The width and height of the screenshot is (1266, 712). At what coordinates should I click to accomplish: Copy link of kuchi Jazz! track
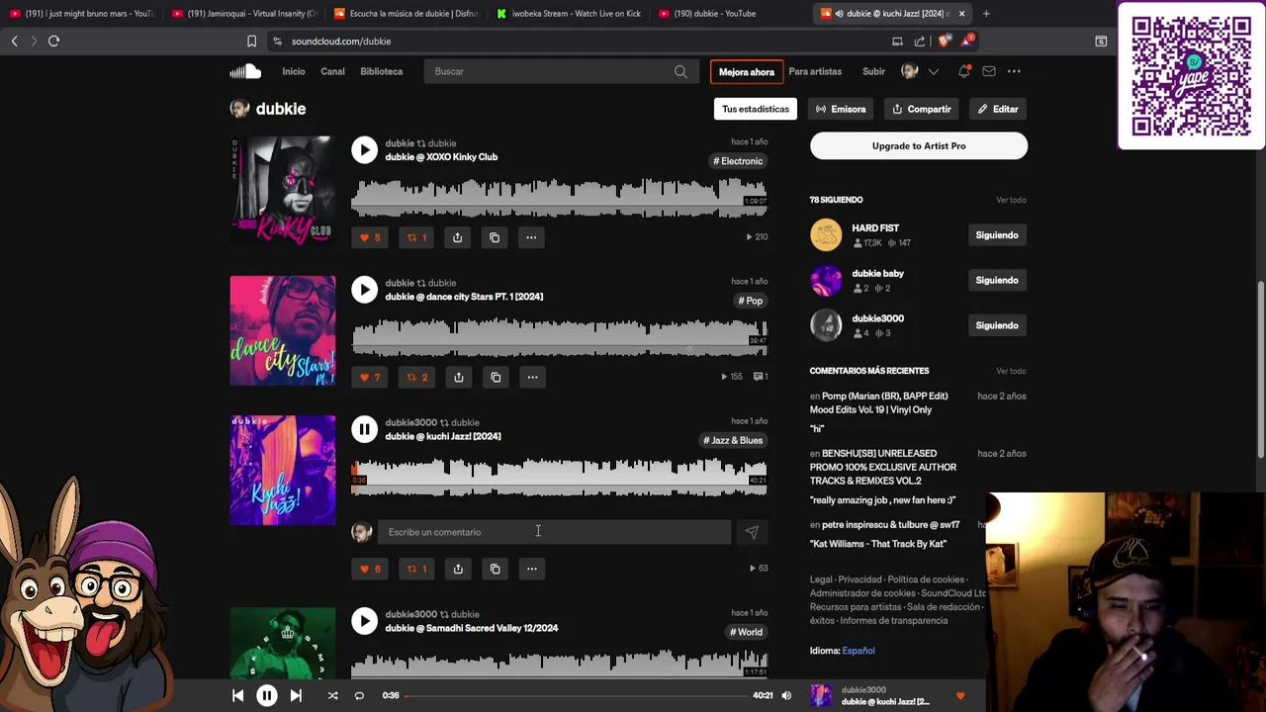pyautogui.click(x=495, y=569)
